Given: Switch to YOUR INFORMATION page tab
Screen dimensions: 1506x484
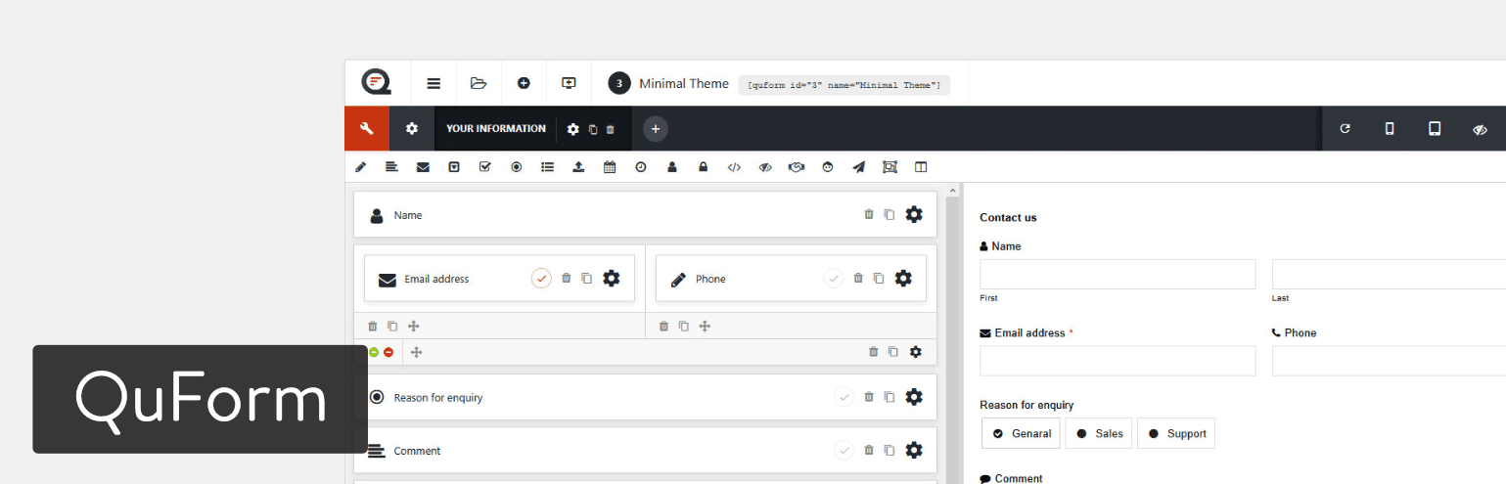Looking at the screenshot, I should click(495, 129).
